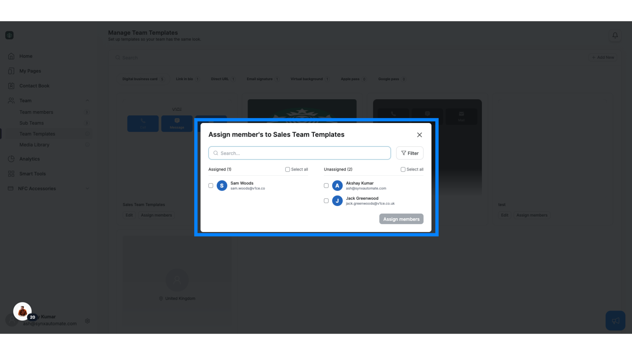Click Assign members button

click(401, 219)
